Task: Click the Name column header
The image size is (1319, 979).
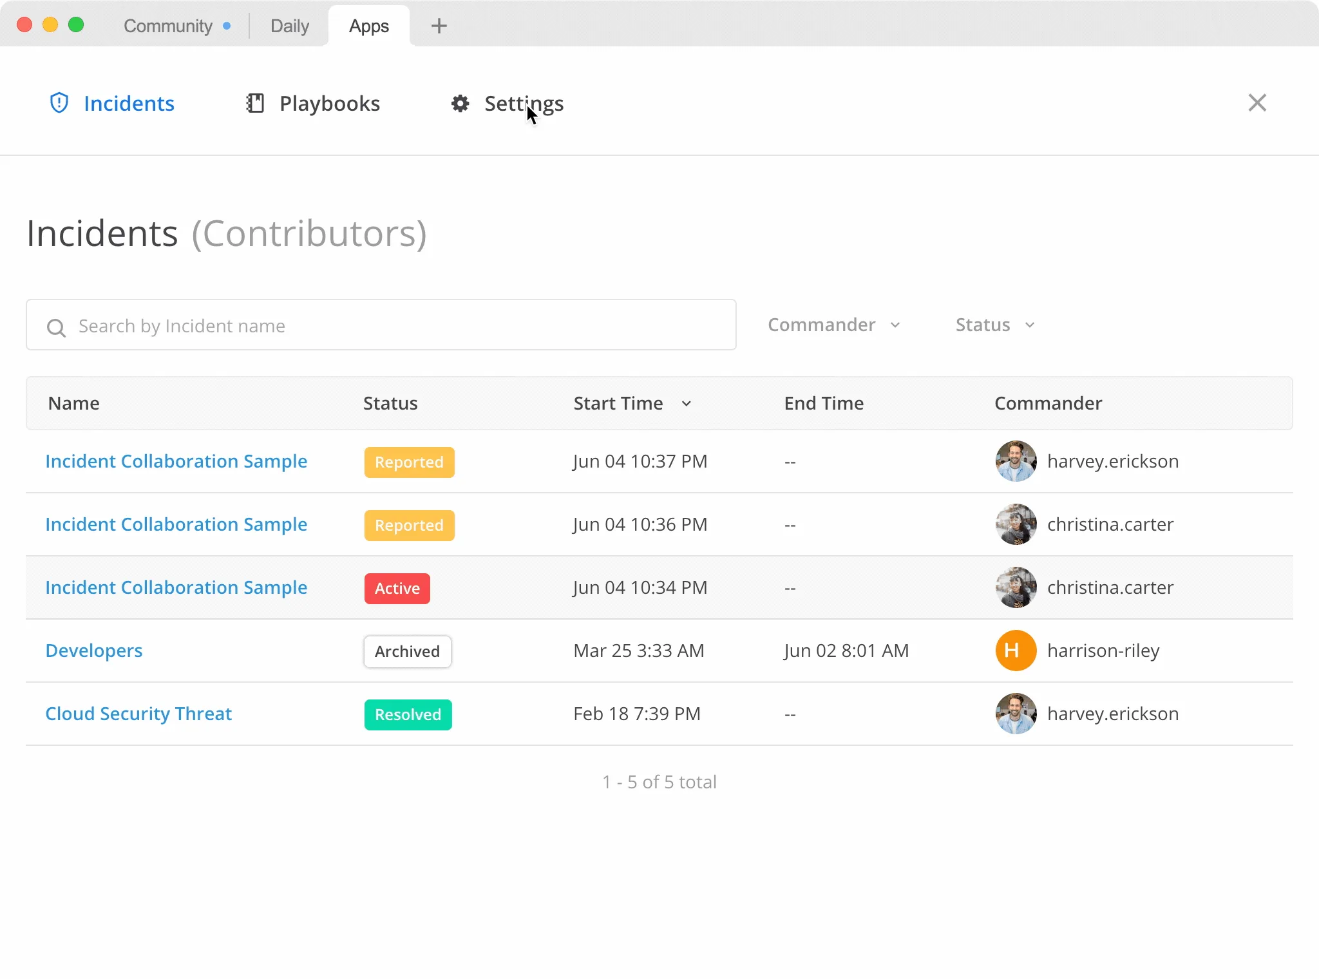Action: tap(74, 403)
